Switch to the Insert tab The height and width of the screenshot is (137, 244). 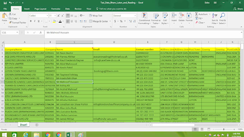click(27, 9)
